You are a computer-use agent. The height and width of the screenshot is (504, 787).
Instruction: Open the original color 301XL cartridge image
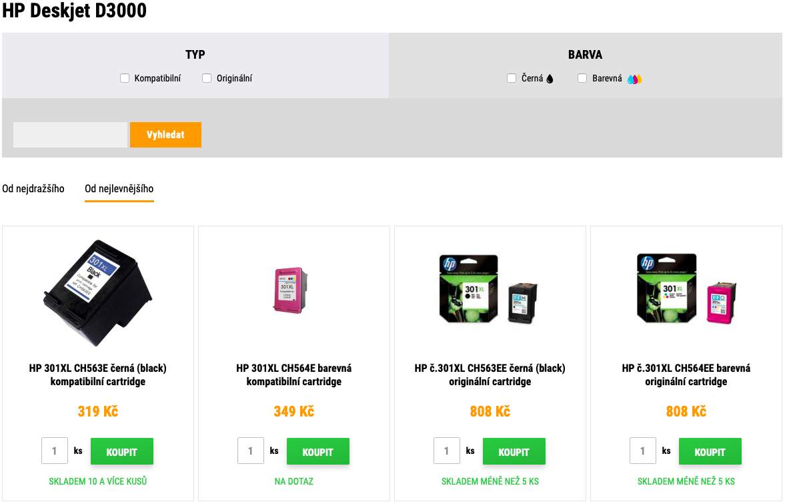click(x=686, y=290)
